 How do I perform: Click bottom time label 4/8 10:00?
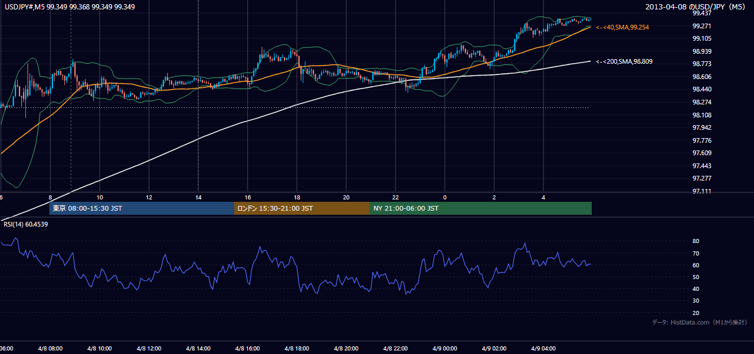click(x=99, y=348)
